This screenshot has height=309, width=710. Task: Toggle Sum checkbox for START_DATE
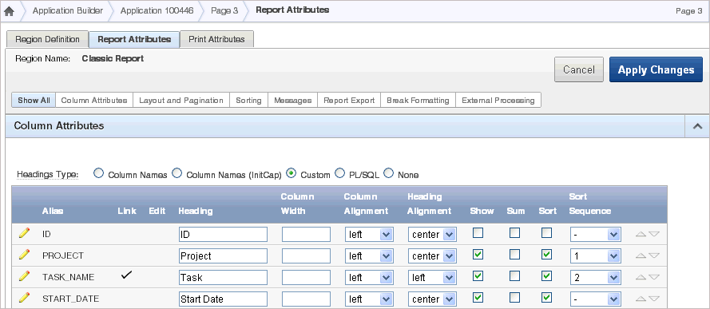[515, 297]
